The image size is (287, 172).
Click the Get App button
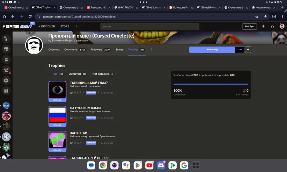249,26
